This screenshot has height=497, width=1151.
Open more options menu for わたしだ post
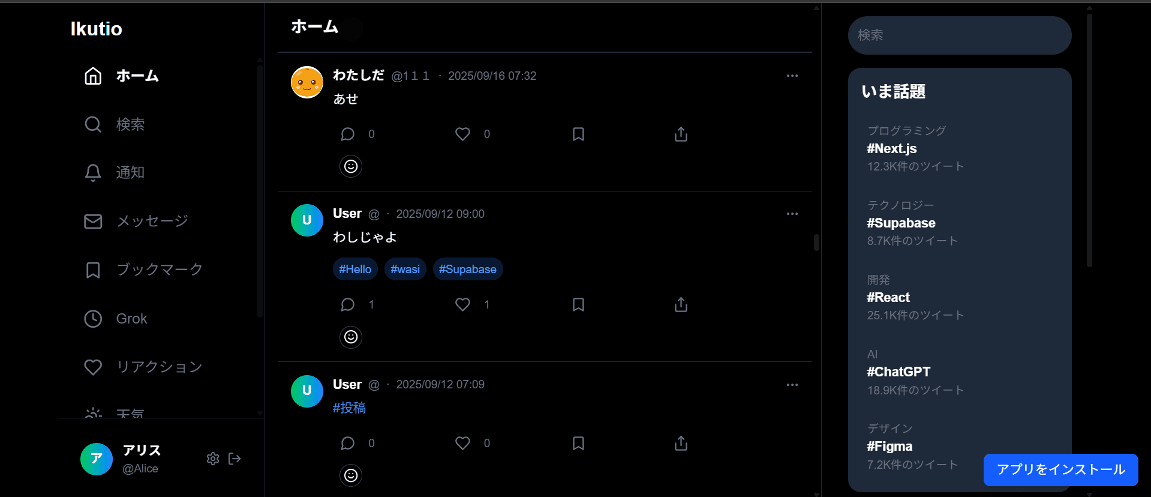coord(792,76)
